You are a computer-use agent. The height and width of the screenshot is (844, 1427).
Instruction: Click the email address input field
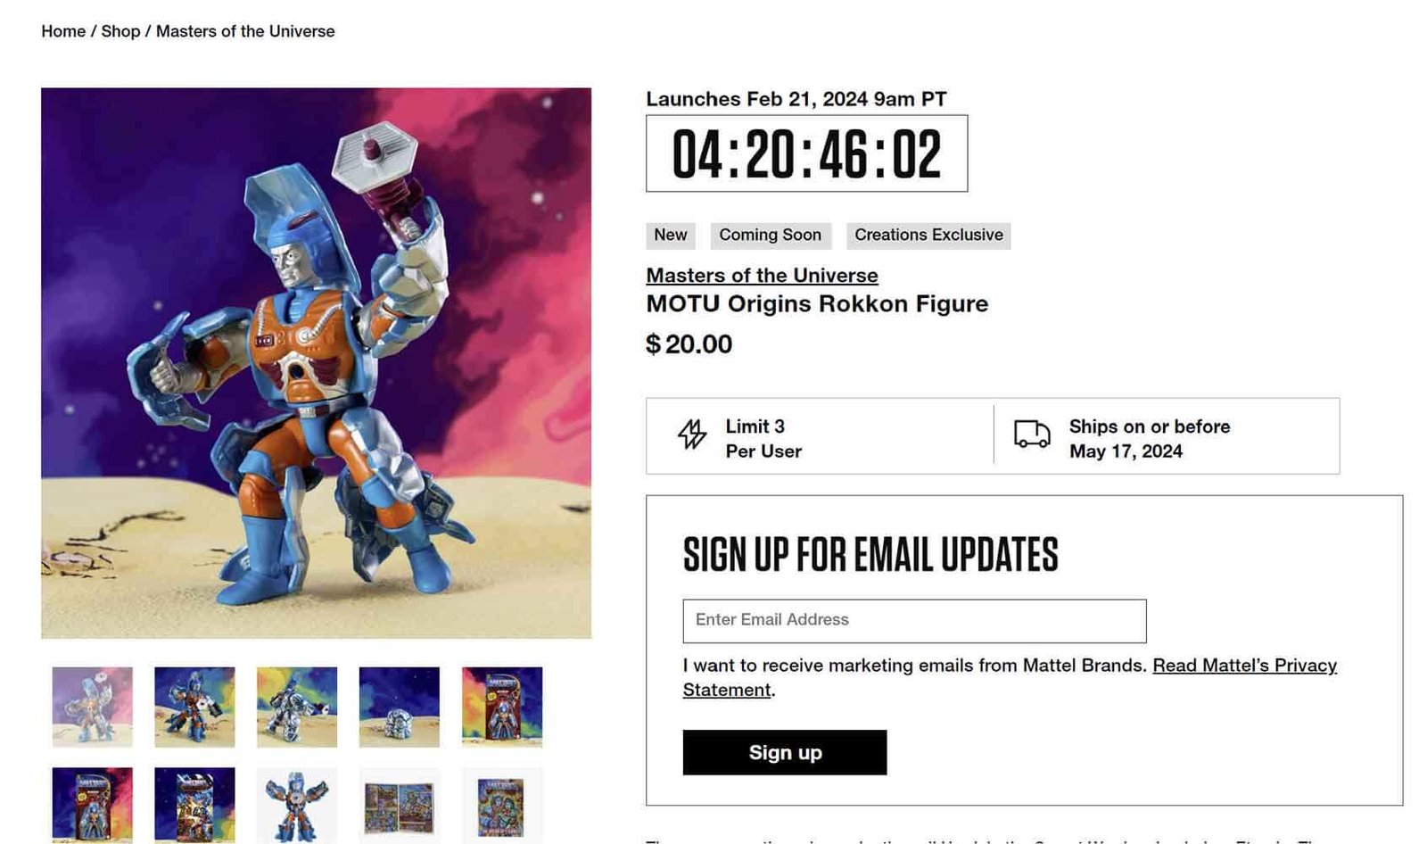tap(913, 620)
